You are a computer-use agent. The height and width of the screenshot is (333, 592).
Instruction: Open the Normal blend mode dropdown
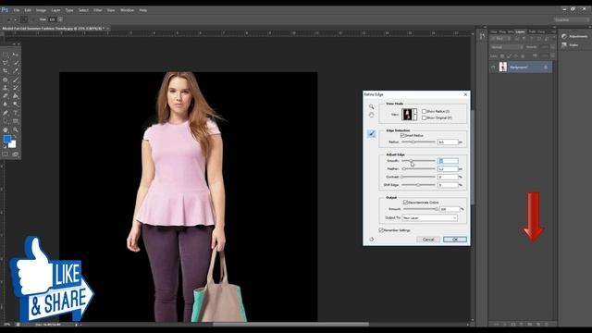506,47
